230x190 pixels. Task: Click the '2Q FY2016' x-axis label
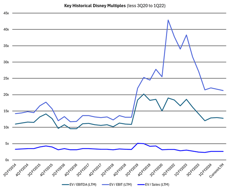point(59,170)
